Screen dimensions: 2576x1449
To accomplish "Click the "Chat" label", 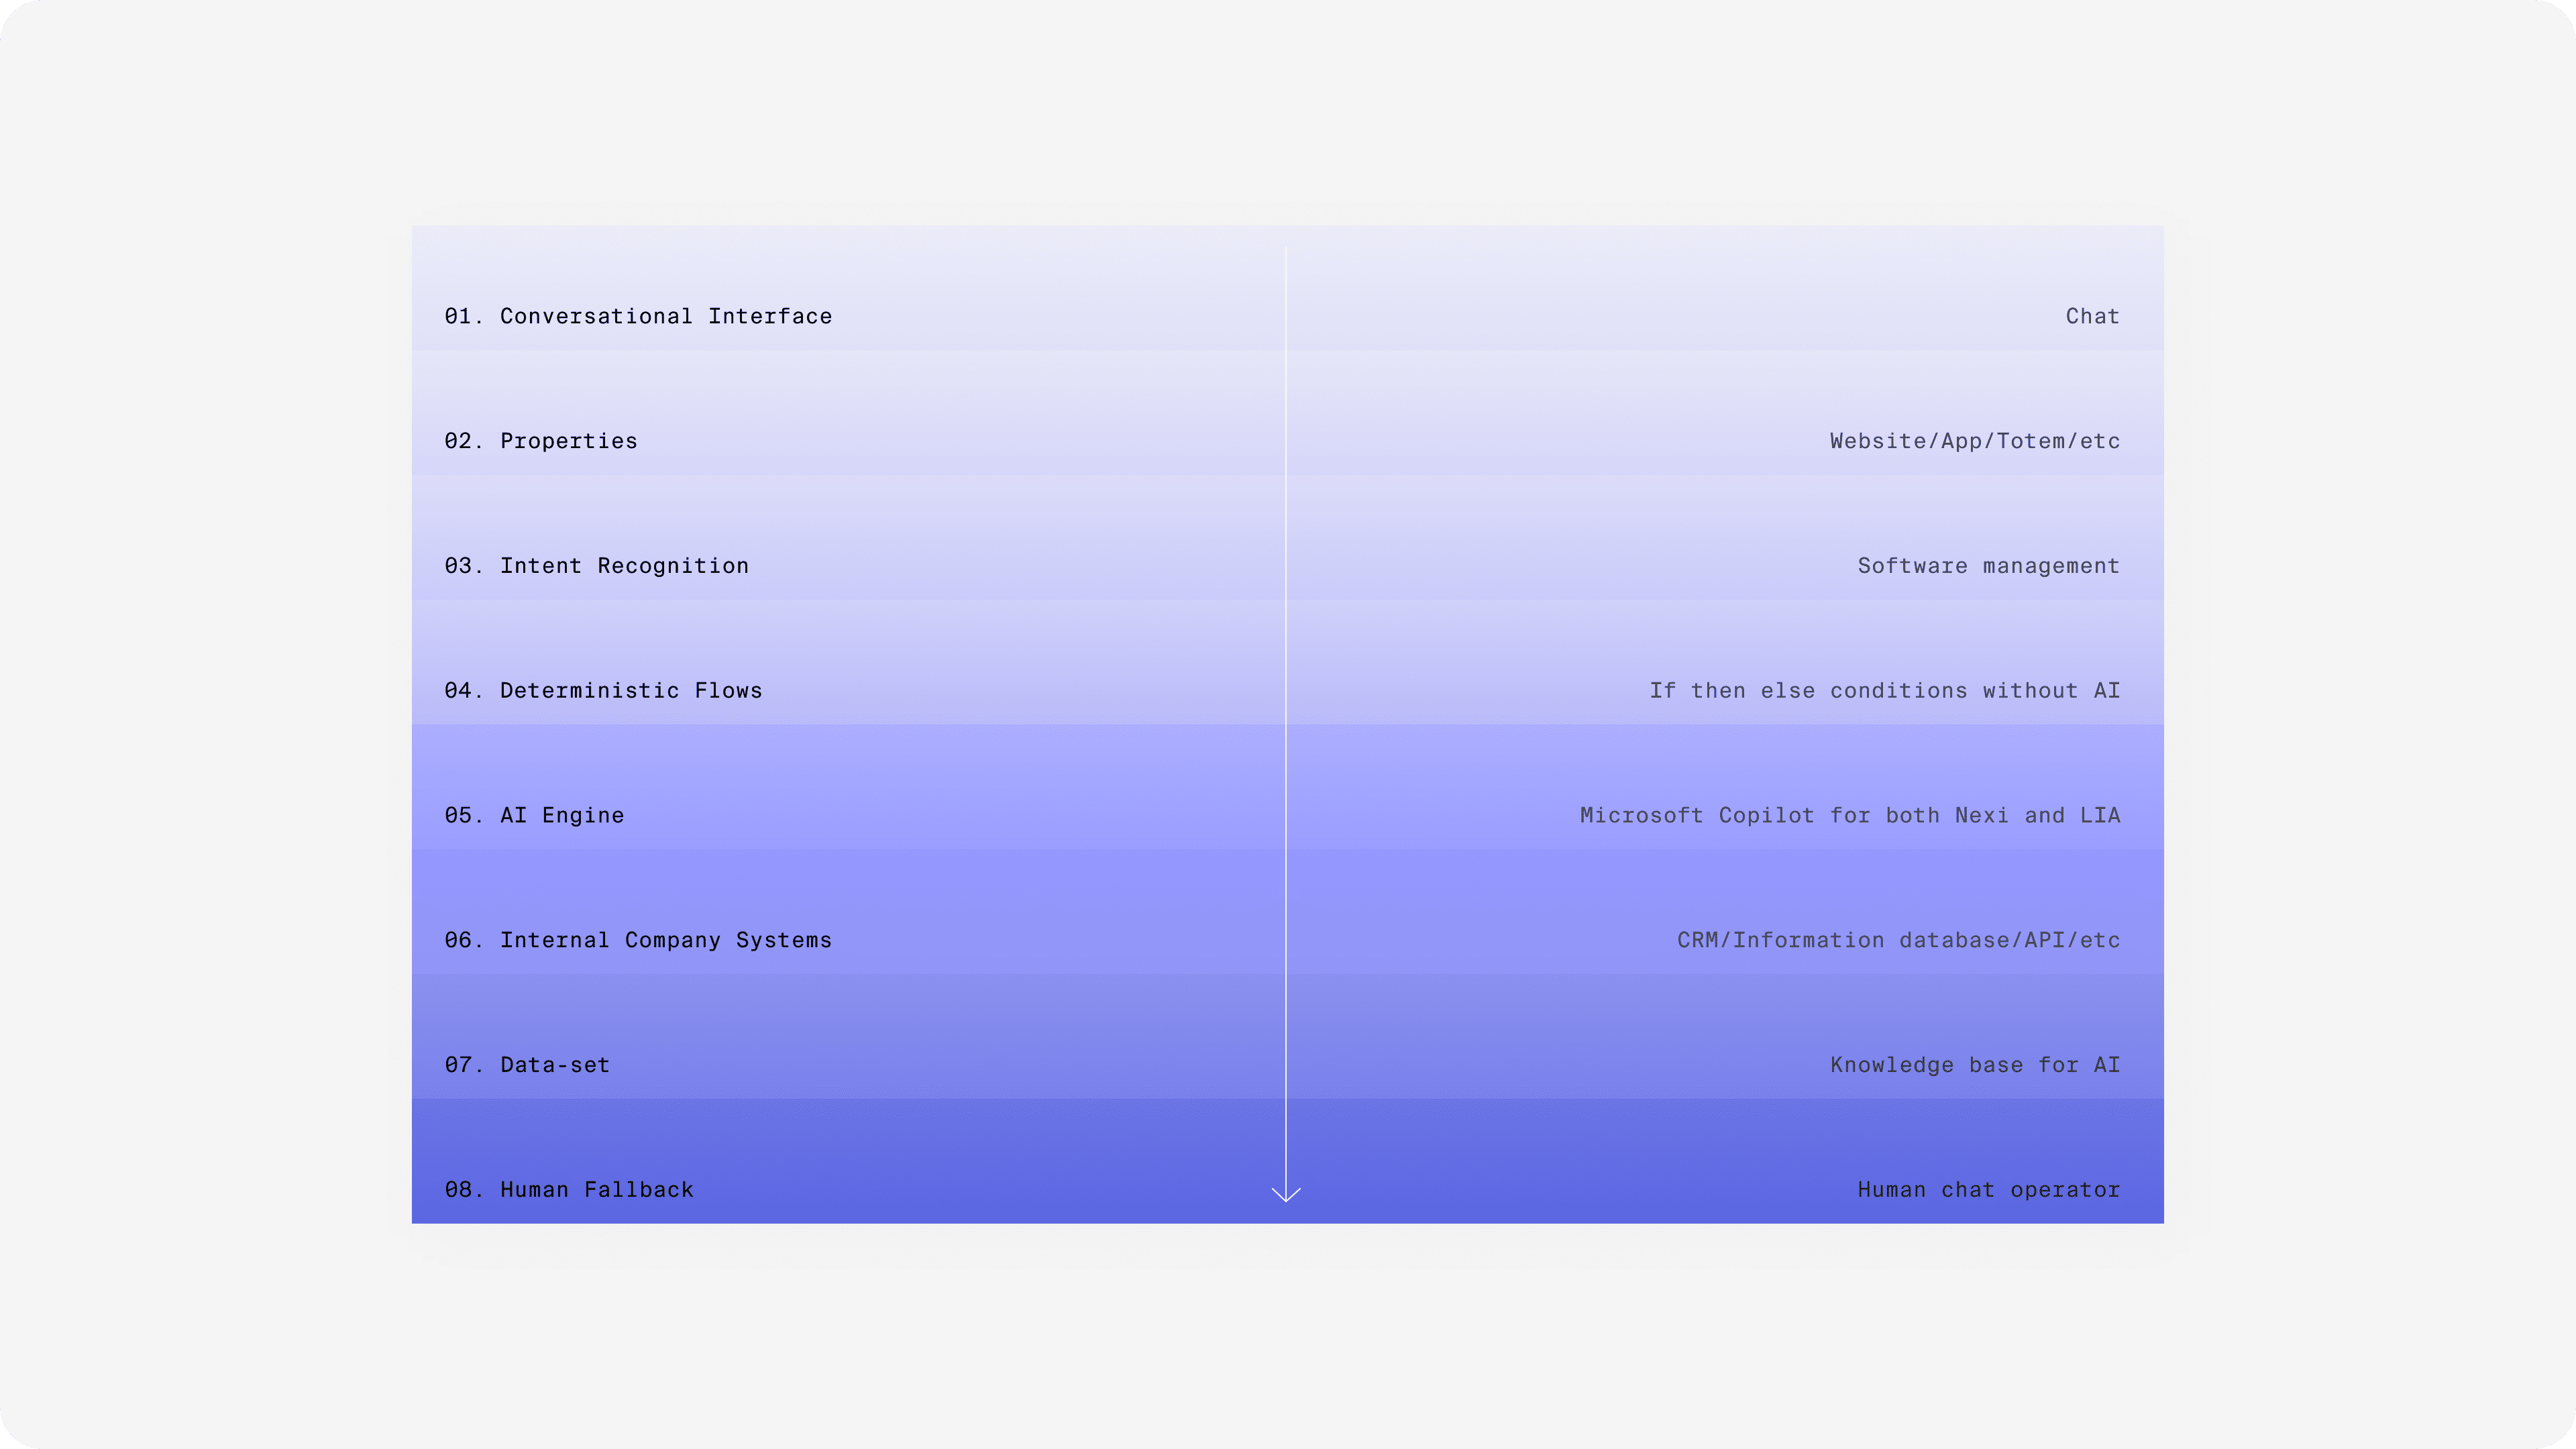I will click(x=2092, y=316).
